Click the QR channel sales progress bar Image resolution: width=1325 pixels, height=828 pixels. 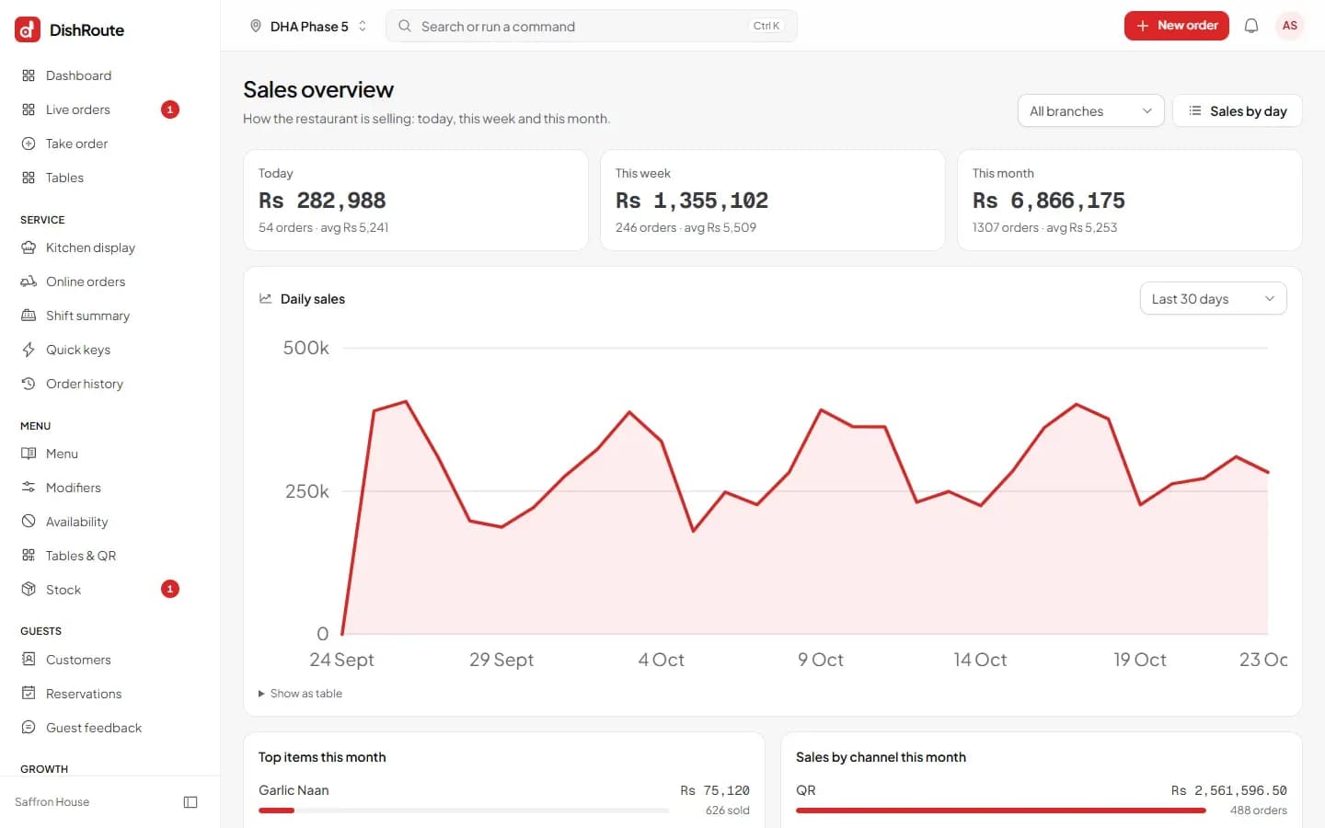click(x=1001, y=811)
